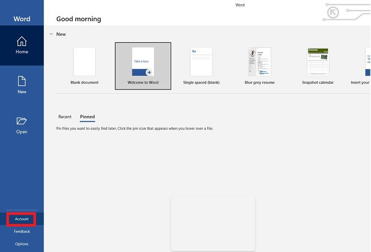Choose the Single spaced (blank) template
Viewport: 371px width, 252px height.
point(201,66)
